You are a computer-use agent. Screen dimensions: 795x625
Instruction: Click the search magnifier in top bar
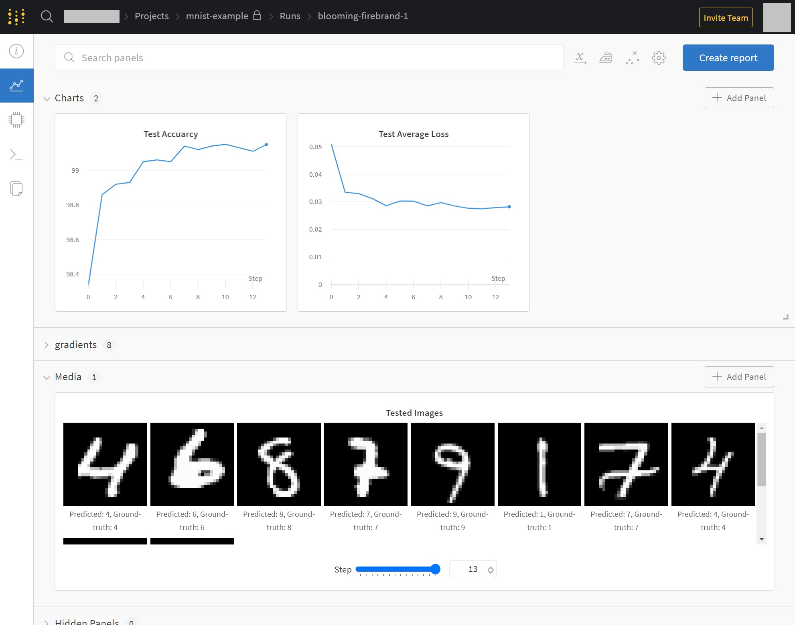point(47,16)
